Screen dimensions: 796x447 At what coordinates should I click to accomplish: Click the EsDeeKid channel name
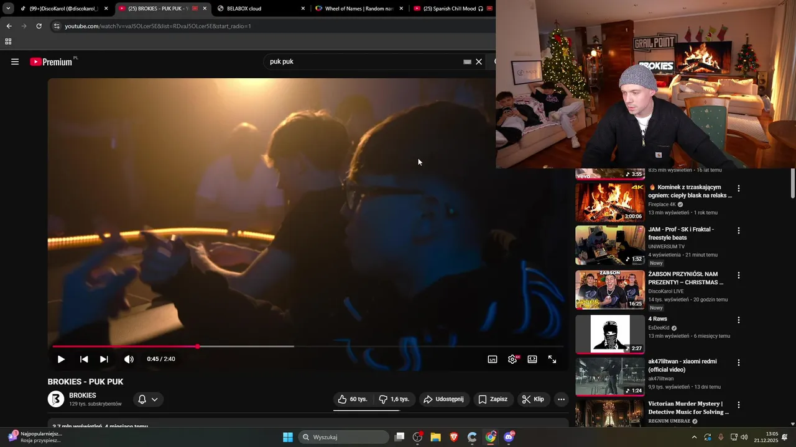point(659,328)
